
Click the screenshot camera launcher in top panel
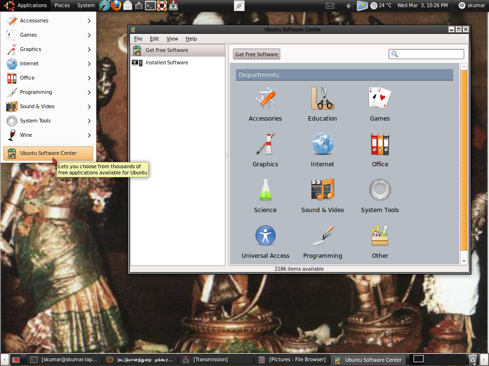139,6
